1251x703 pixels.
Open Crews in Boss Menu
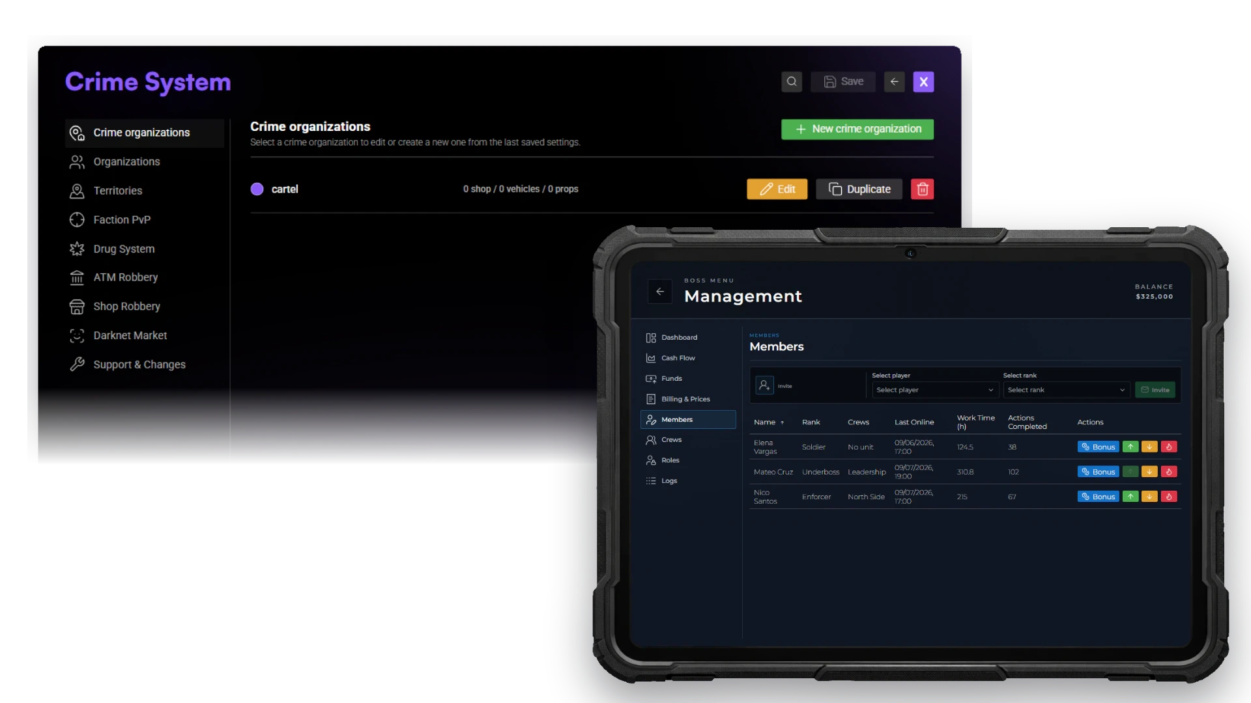coord(688,440)
